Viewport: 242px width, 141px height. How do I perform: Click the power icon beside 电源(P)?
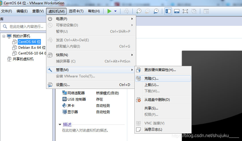50,19
